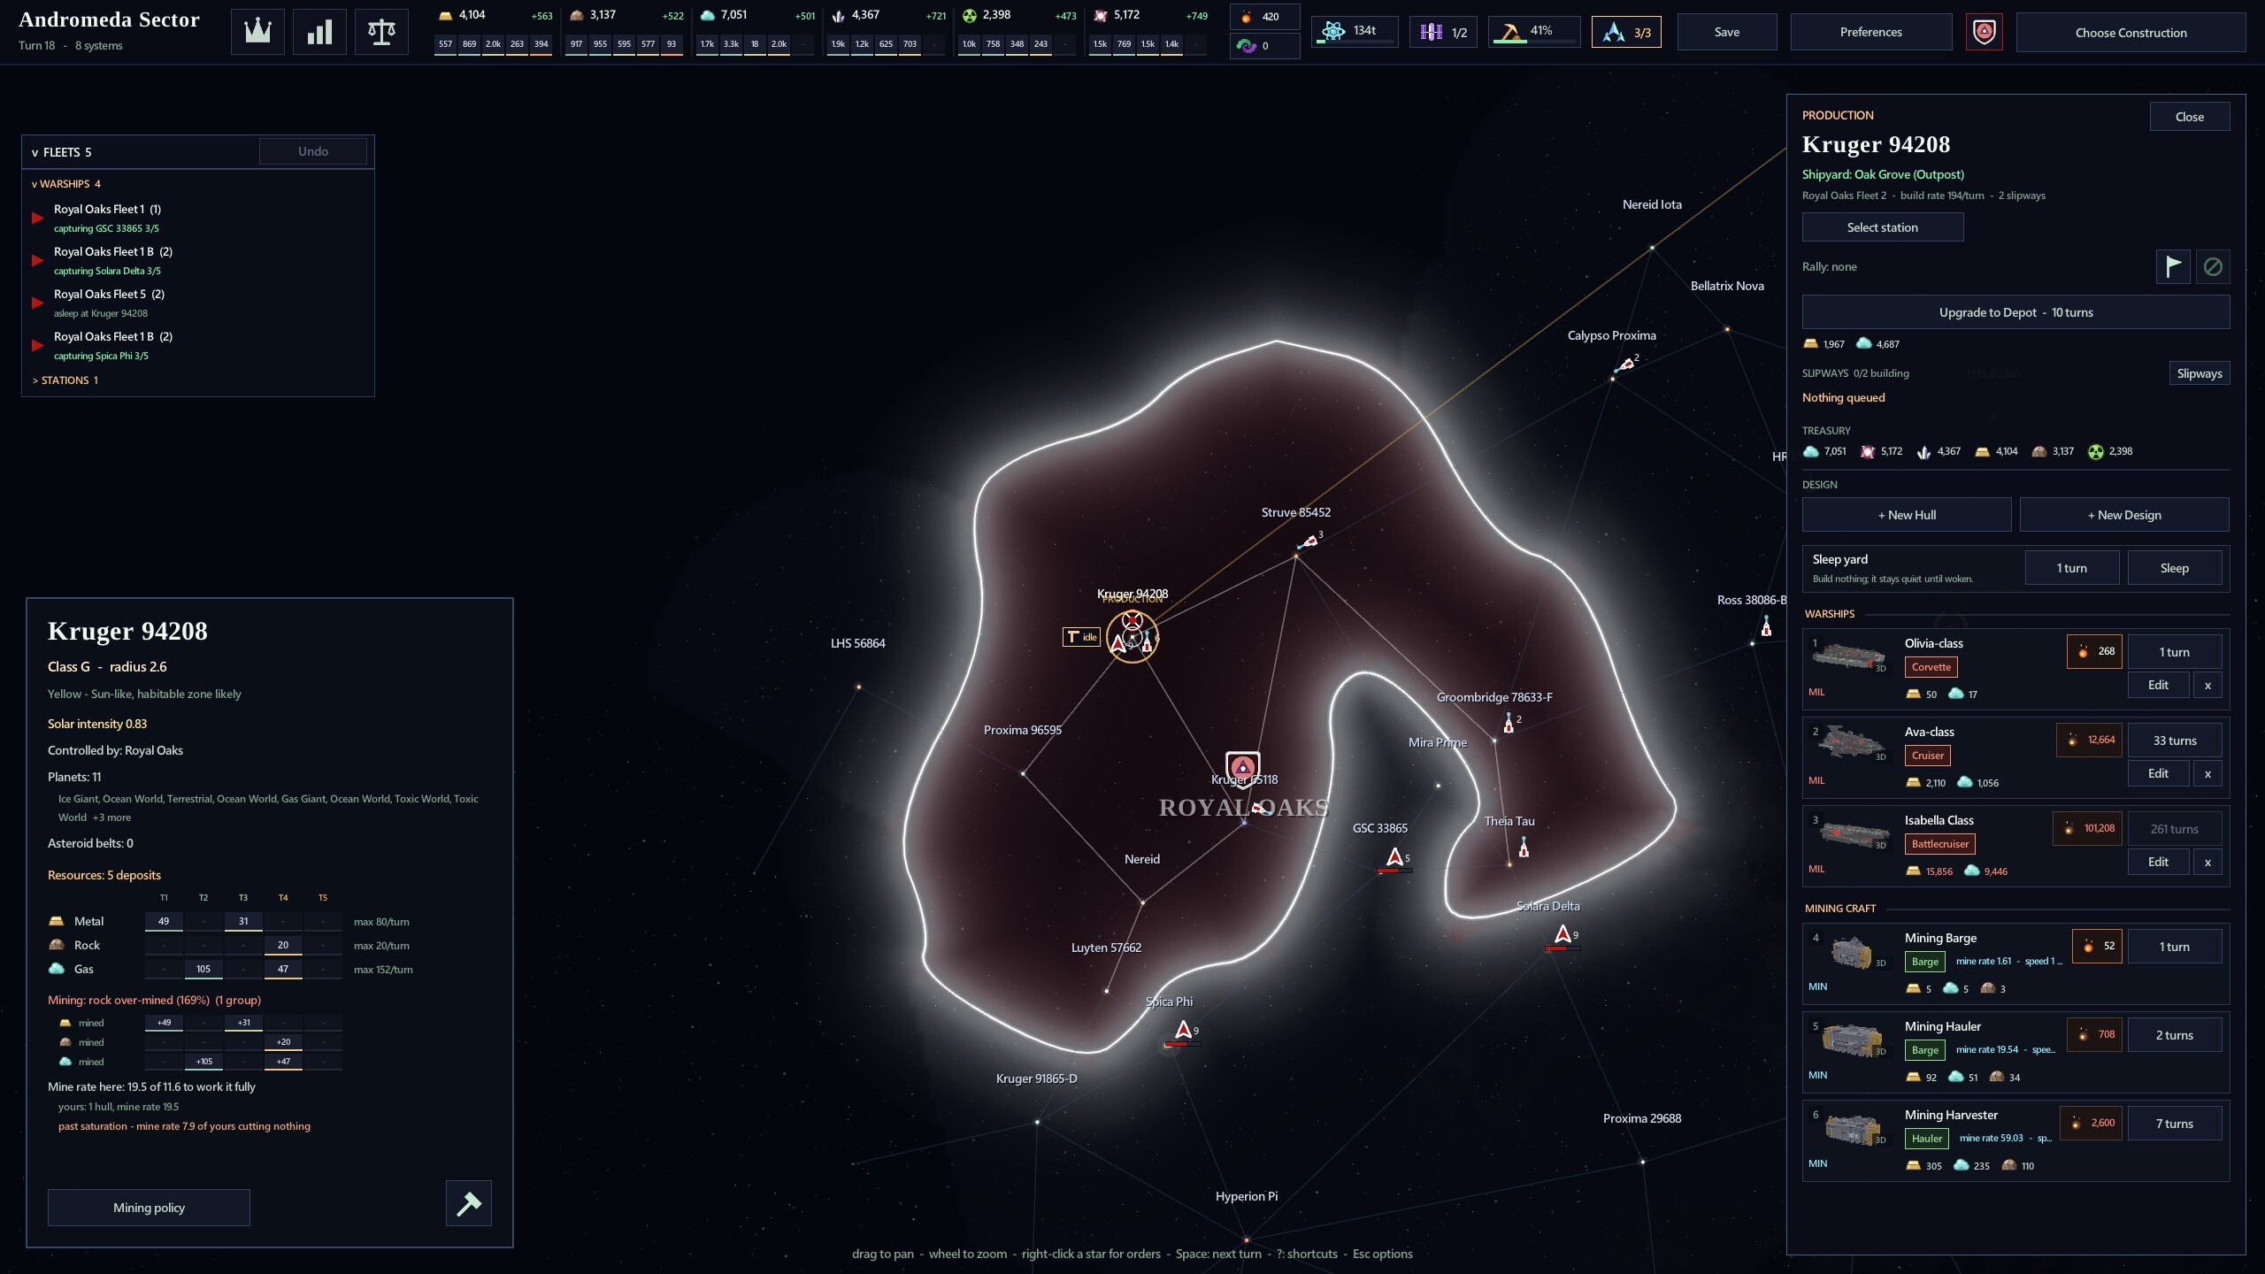Viewport: 2265px width, 1274px height.
Task: Edit the Ava-class cruiser design
Action: [x=2159, y=773]
